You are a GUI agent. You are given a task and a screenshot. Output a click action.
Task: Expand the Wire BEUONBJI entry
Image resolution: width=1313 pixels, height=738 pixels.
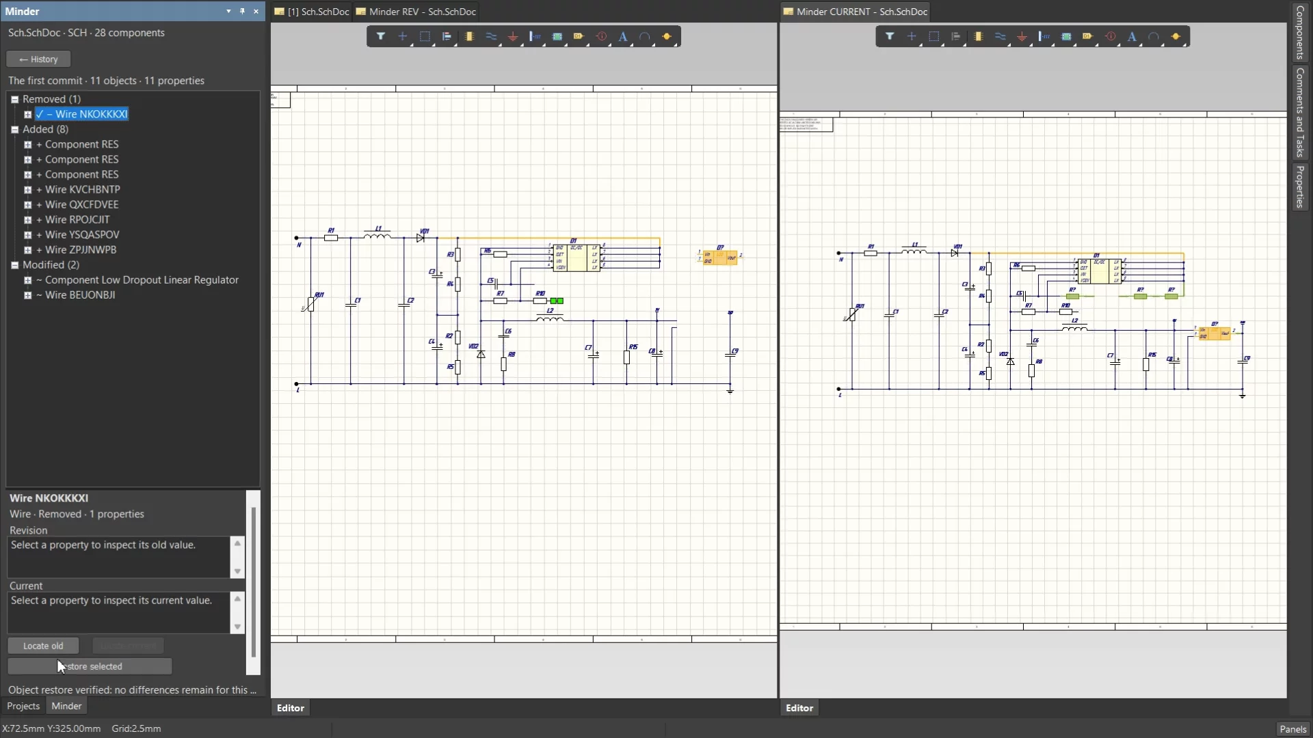pyautogui.click(x=28, y=295)
